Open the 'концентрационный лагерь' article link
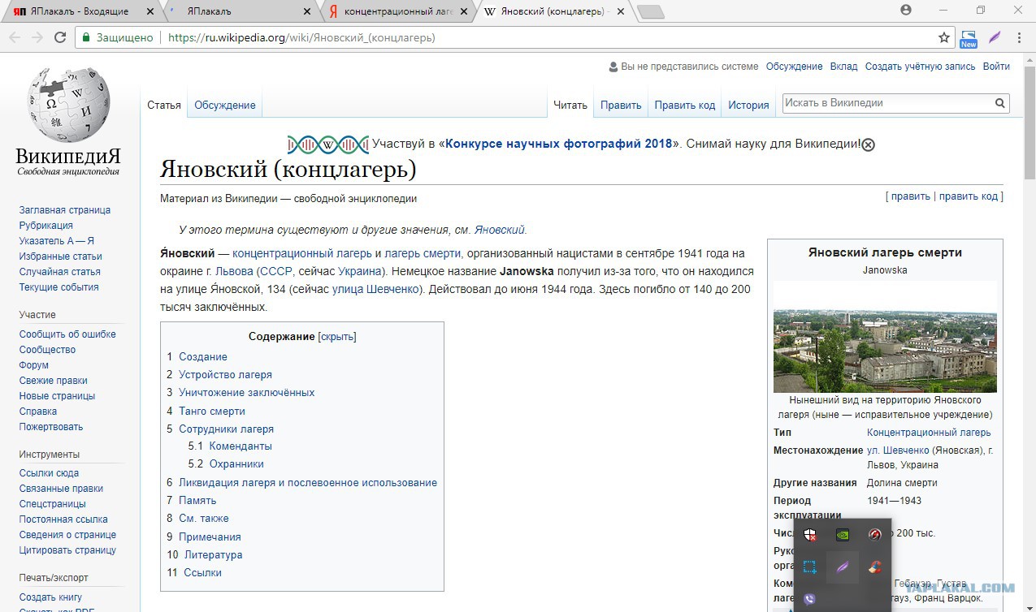The image size is (1036, 612). pos(302,253)
